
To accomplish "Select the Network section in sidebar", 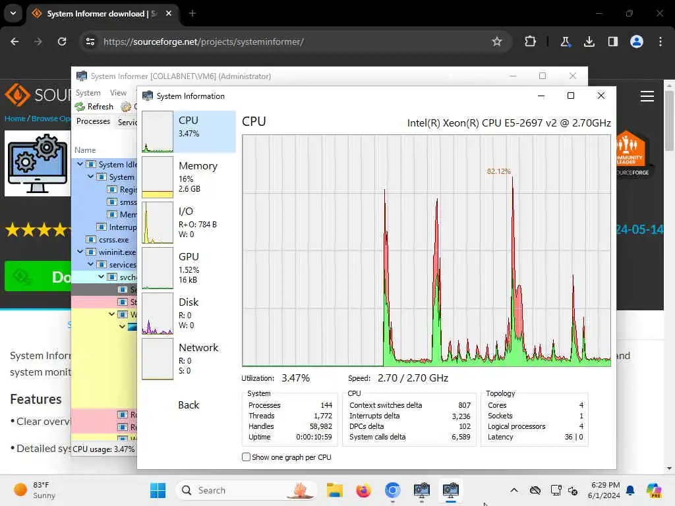I will [189, 359].
